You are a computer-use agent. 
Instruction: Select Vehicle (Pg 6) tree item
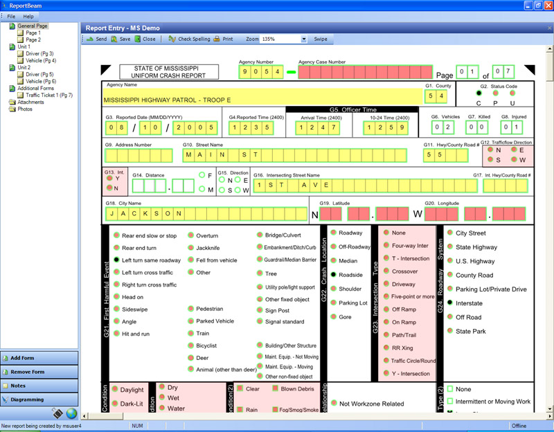41,81
